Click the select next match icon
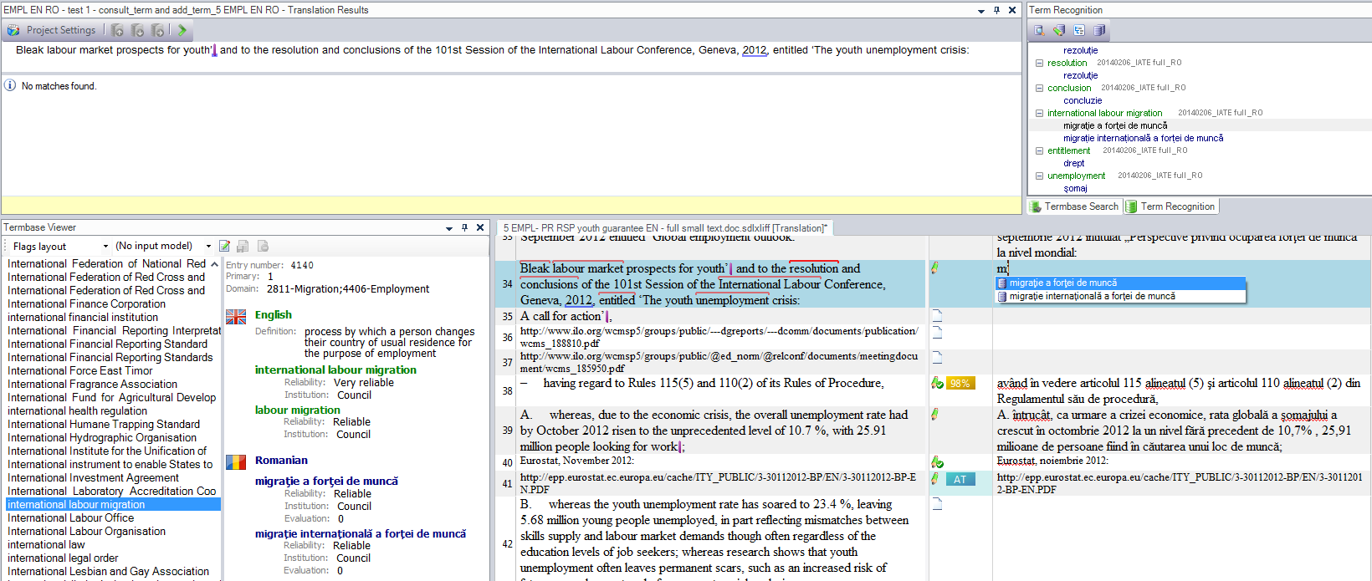 tap(138, 30)
